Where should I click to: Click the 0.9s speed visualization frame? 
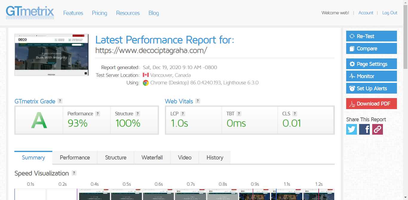(x=255, y=194)
